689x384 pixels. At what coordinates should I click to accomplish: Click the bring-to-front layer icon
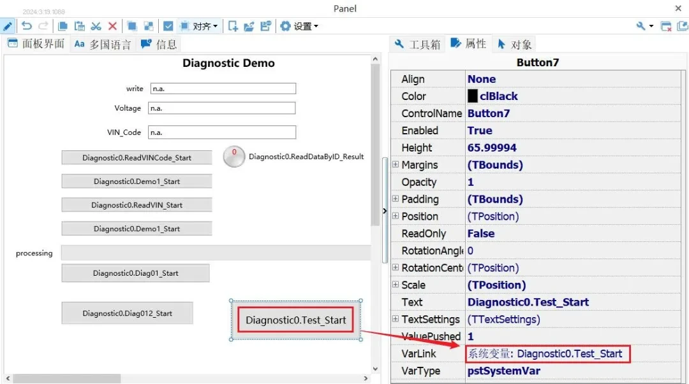(x=132, y=26)
